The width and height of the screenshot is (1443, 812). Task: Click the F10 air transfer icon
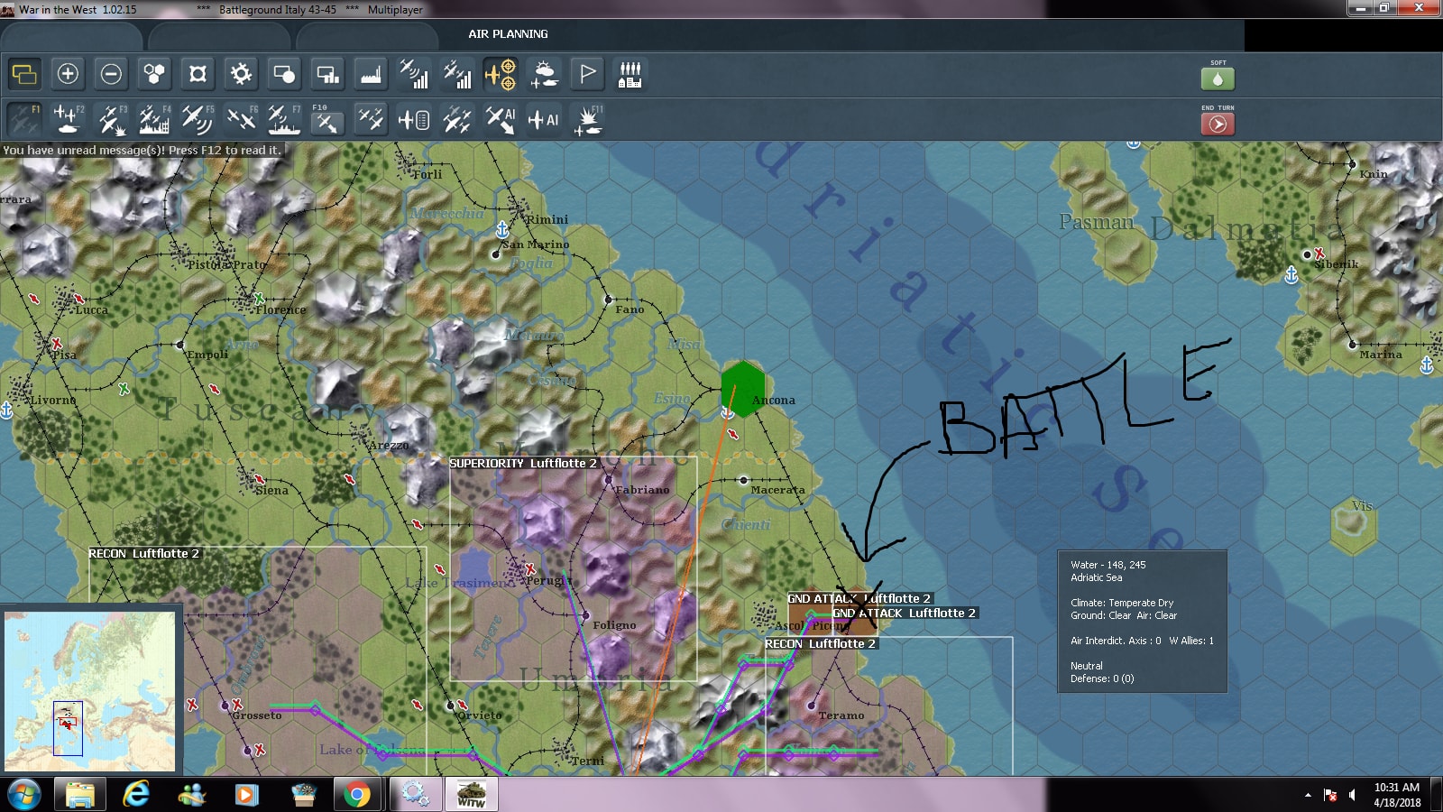coord(327,119)
